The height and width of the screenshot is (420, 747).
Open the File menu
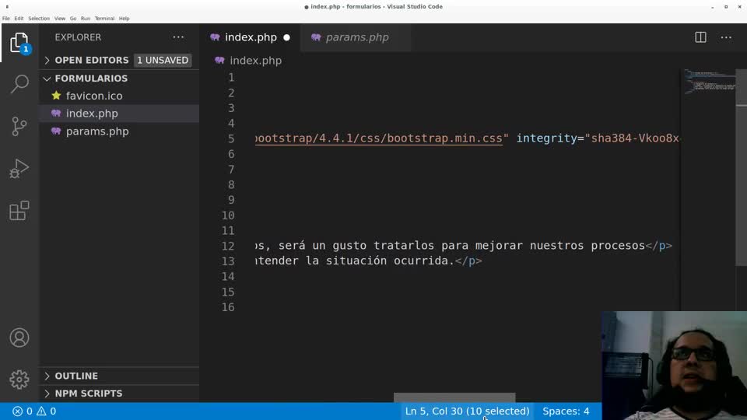click(6, 19)
